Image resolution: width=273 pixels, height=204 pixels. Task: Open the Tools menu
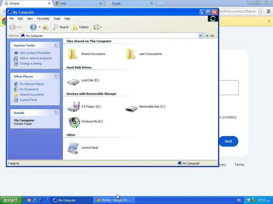point(57,19)
